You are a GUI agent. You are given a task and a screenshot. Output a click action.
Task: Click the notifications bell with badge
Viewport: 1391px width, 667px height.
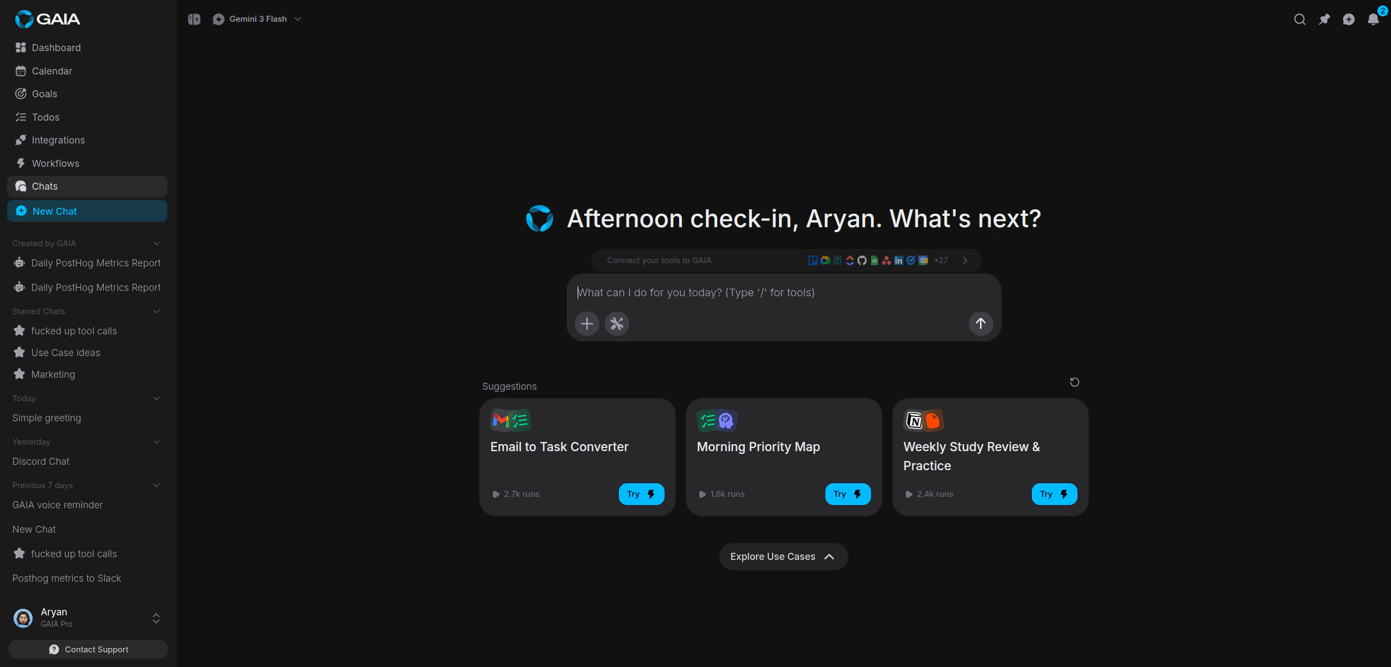(1372, 20)
